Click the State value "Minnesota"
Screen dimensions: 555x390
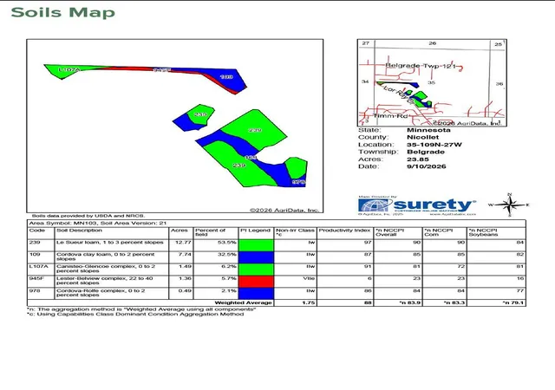click(x=428, y=130)
